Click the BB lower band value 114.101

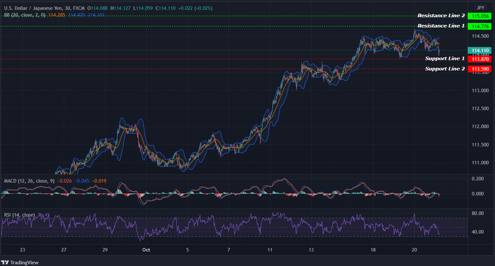click(96, 15)
